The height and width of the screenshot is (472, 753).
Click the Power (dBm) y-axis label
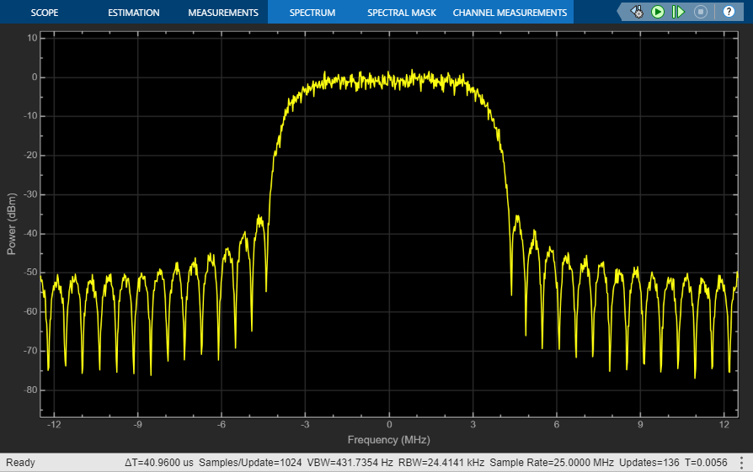[12, 225]
